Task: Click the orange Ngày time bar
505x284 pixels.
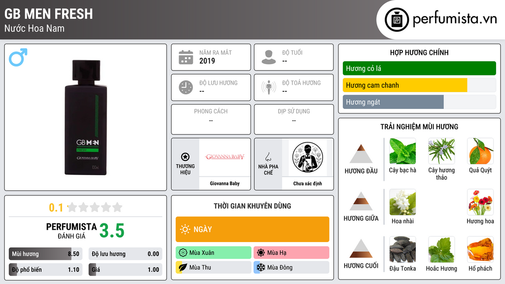Action: (x=252, y=229)
